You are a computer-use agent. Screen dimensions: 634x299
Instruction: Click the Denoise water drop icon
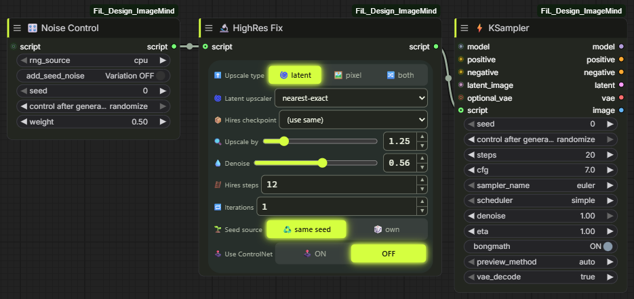pyautogui.click(x=218, y=164)
